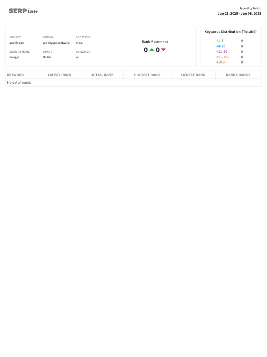
Task: Click the DEVICE field label
Action: click(x=47, y=52)
